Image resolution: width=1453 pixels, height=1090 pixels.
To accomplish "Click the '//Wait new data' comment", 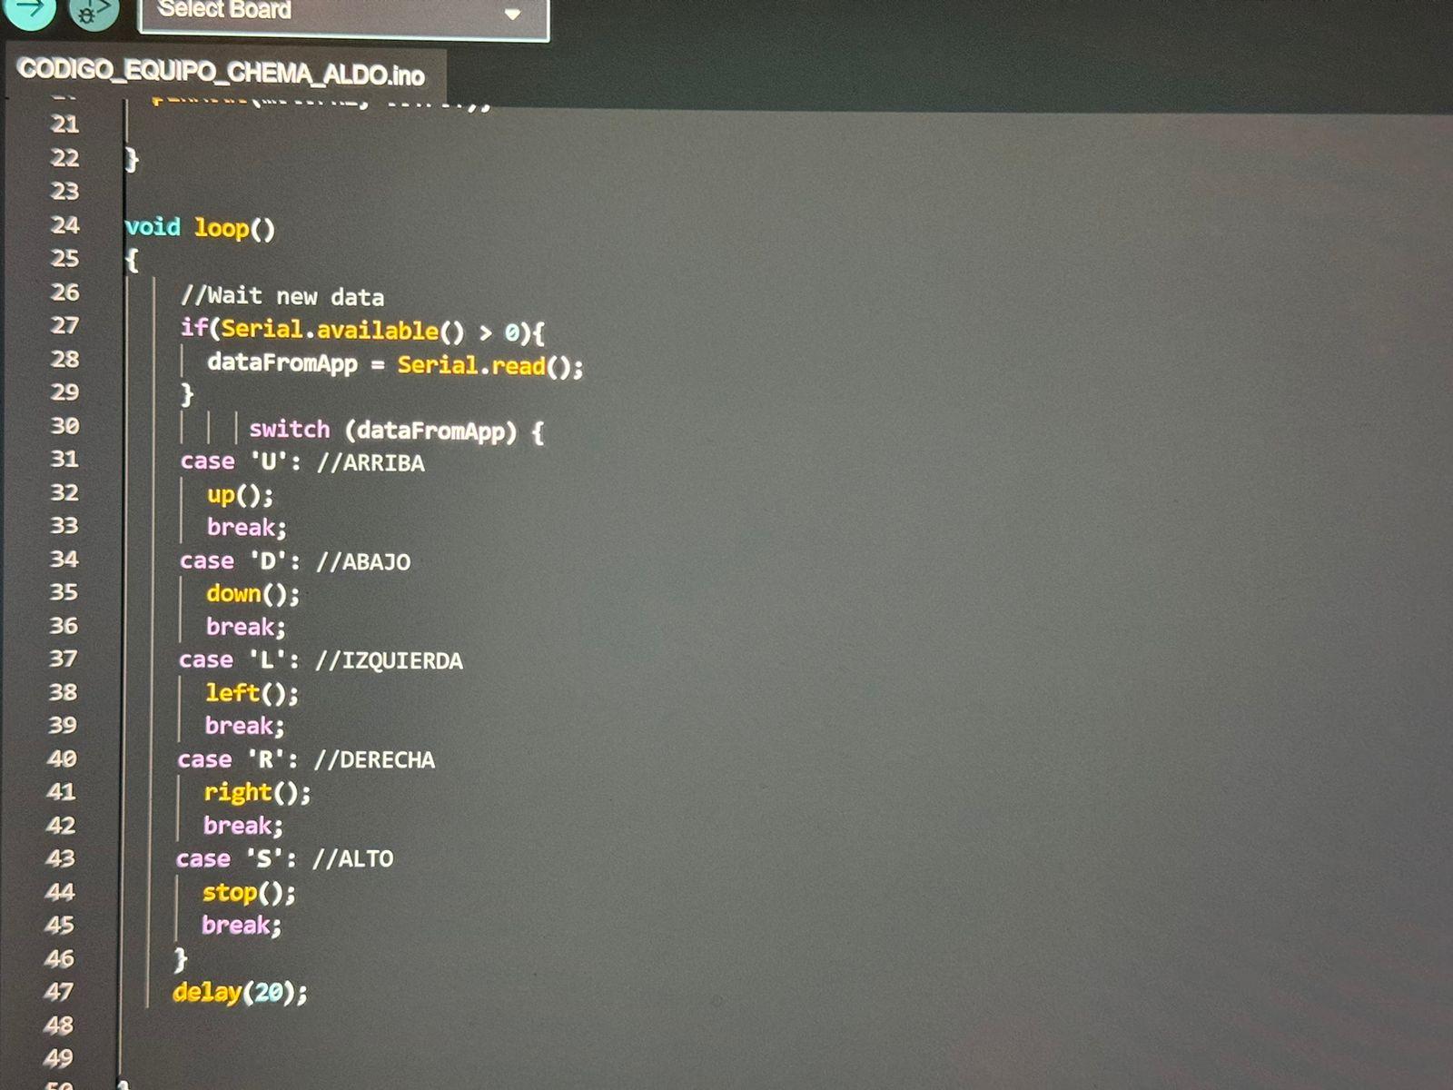I will pos(282,296).
